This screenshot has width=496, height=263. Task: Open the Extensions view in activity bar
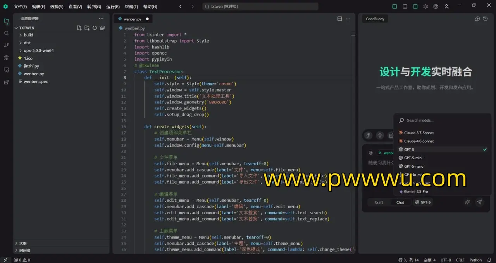click(6, 82)
